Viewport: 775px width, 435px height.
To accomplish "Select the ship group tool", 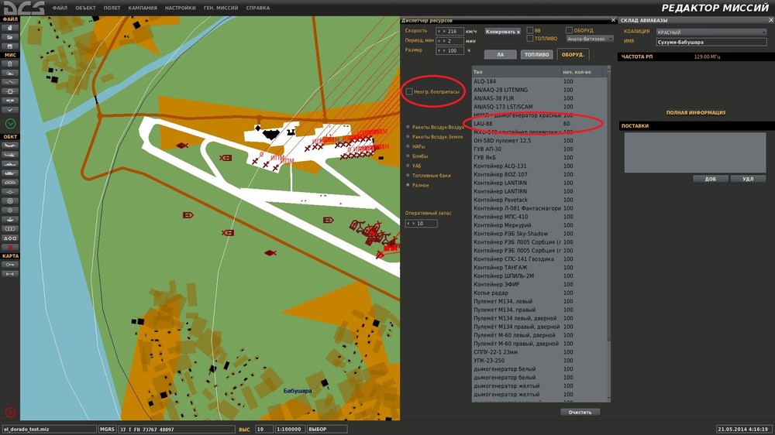I will (x=10, y=164).
